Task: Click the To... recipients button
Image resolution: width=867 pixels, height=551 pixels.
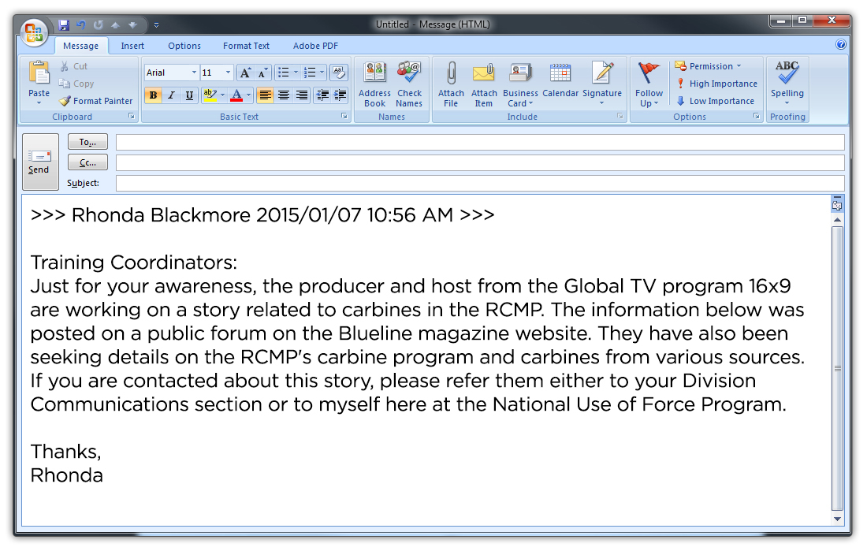Action: click(x=87, y=142)
